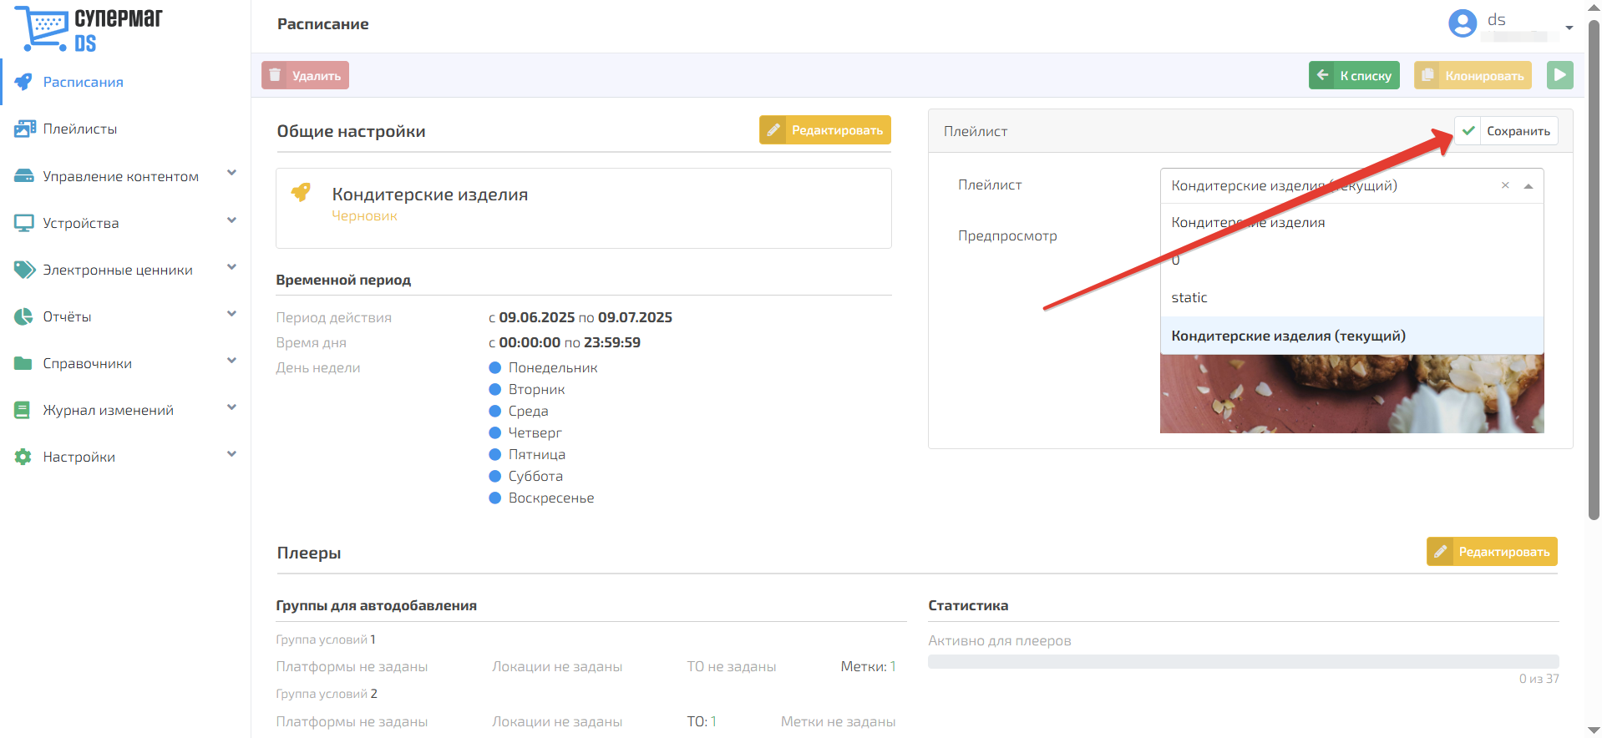Image resolution: width=1602 pixels, height=738 pixels.
Task: Open the Плейлисты sidebar item
Action: pyautogui.click(x=125, y=129)
